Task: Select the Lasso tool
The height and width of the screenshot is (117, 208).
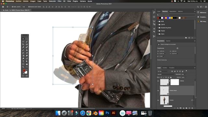Action: tap(23, 42)
